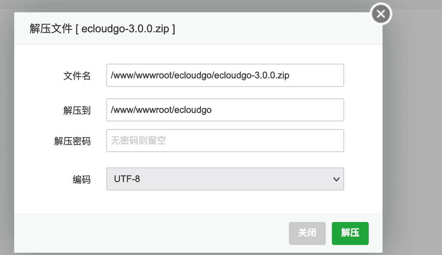Image resolution: width=442 pixels, height=255 pixels.
Task: Open the UTF-8 编码 dropdown
Action: click(225, 179)
